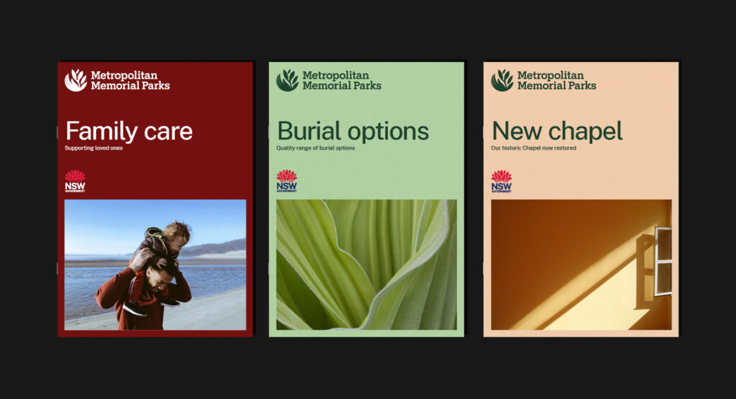Click the lotus logo on peach brochure

[x=502, y=81]
